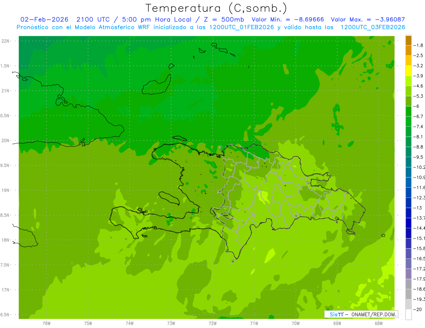Click '1200UTC_03FEB2026' valid-until time text
425x328 pixels.
coord(373,27)
